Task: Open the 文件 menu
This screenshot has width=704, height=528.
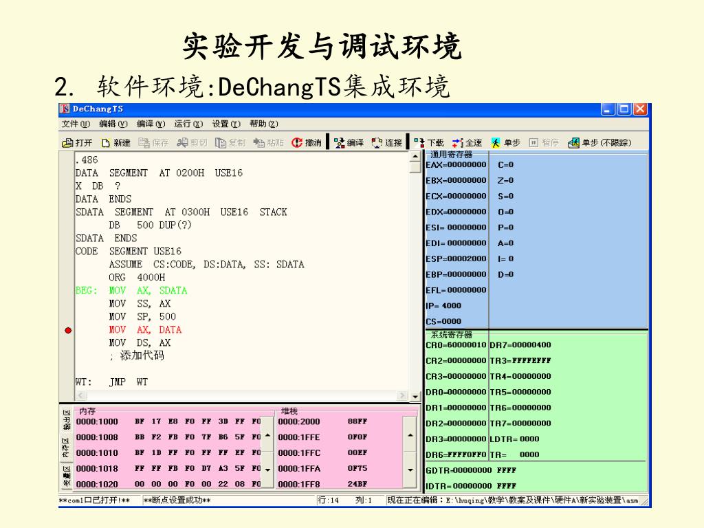Action: coord(76,124)
